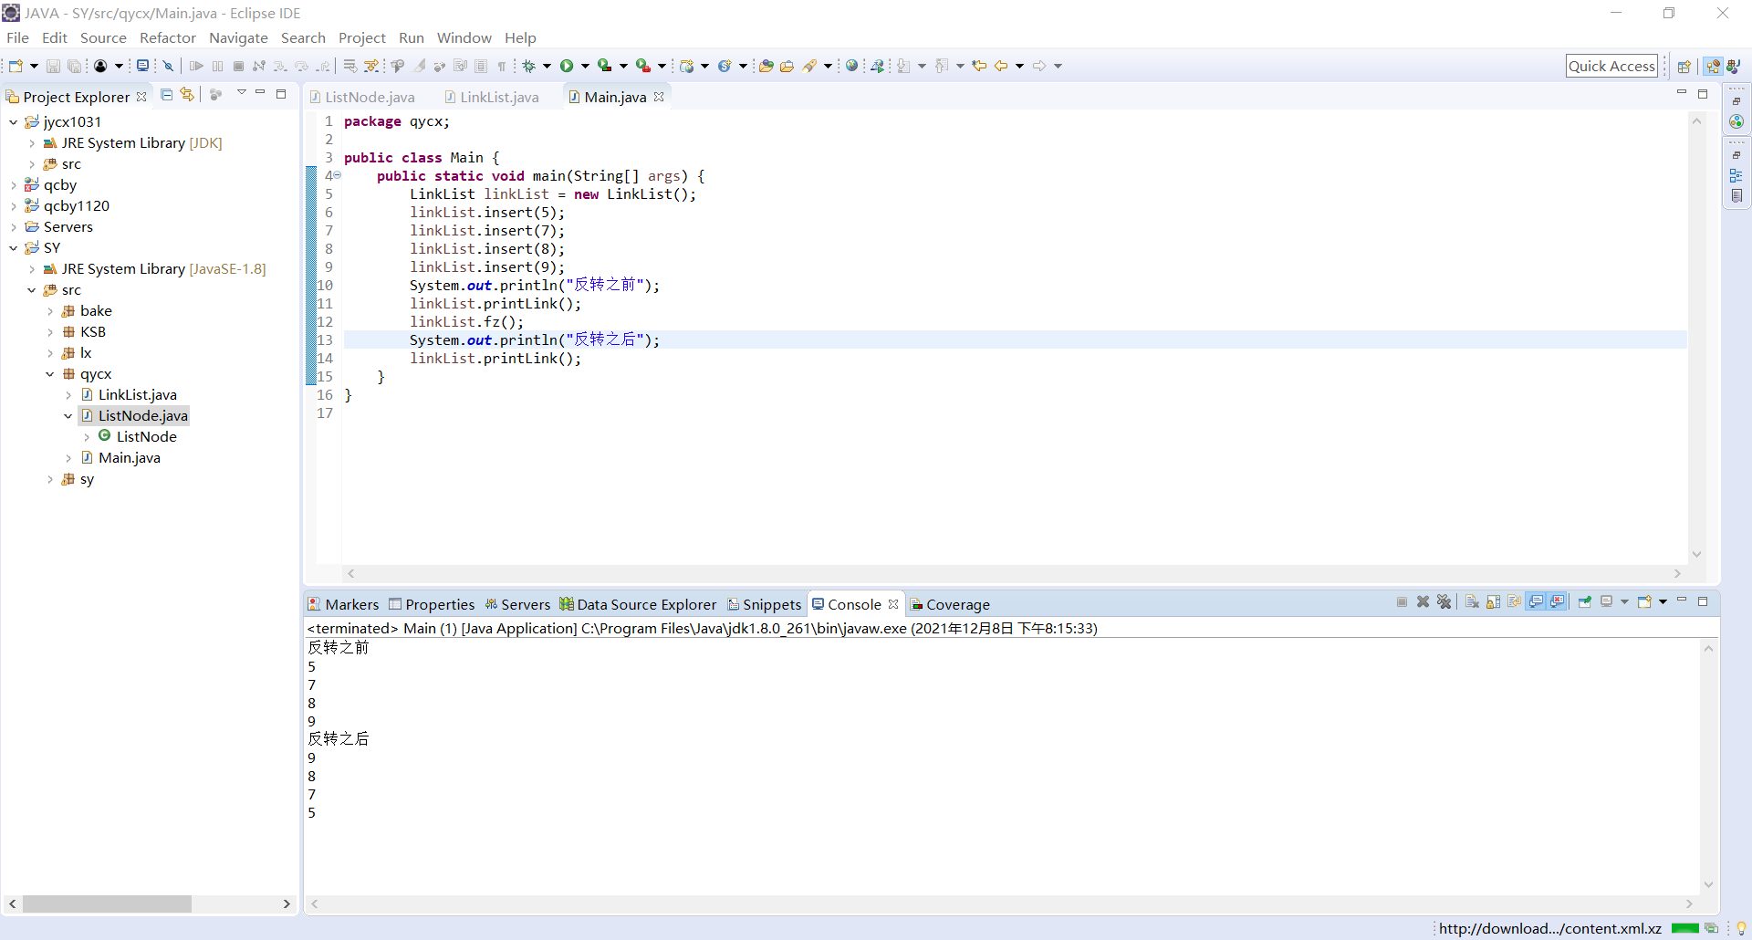Click the green progress bar in status bar
1752x940 pixels.
[1685, 928]
